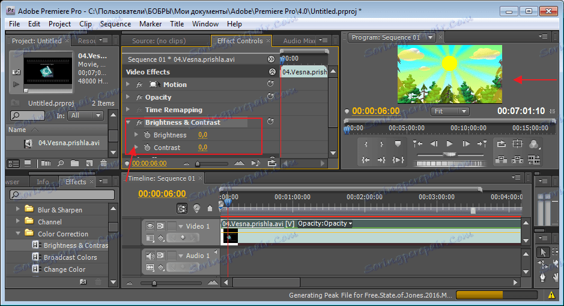Switch Project panel to List view
The image size is (564, 306).
click(14, 163)
